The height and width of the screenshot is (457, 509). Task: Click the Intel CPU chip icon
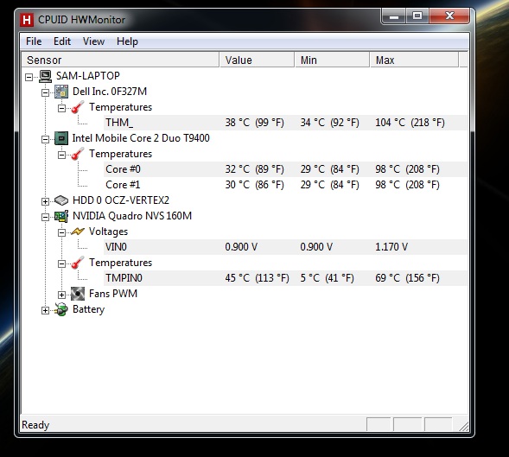pyautogui.click(x=61, y=138)
